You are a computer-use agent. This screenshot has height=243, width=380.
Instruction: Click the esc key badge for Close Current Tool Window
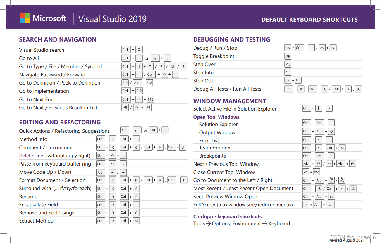[317, 172]
